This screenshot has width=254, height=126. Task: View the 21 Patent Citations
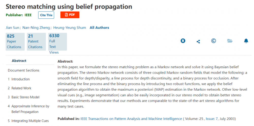coord(36,42)
